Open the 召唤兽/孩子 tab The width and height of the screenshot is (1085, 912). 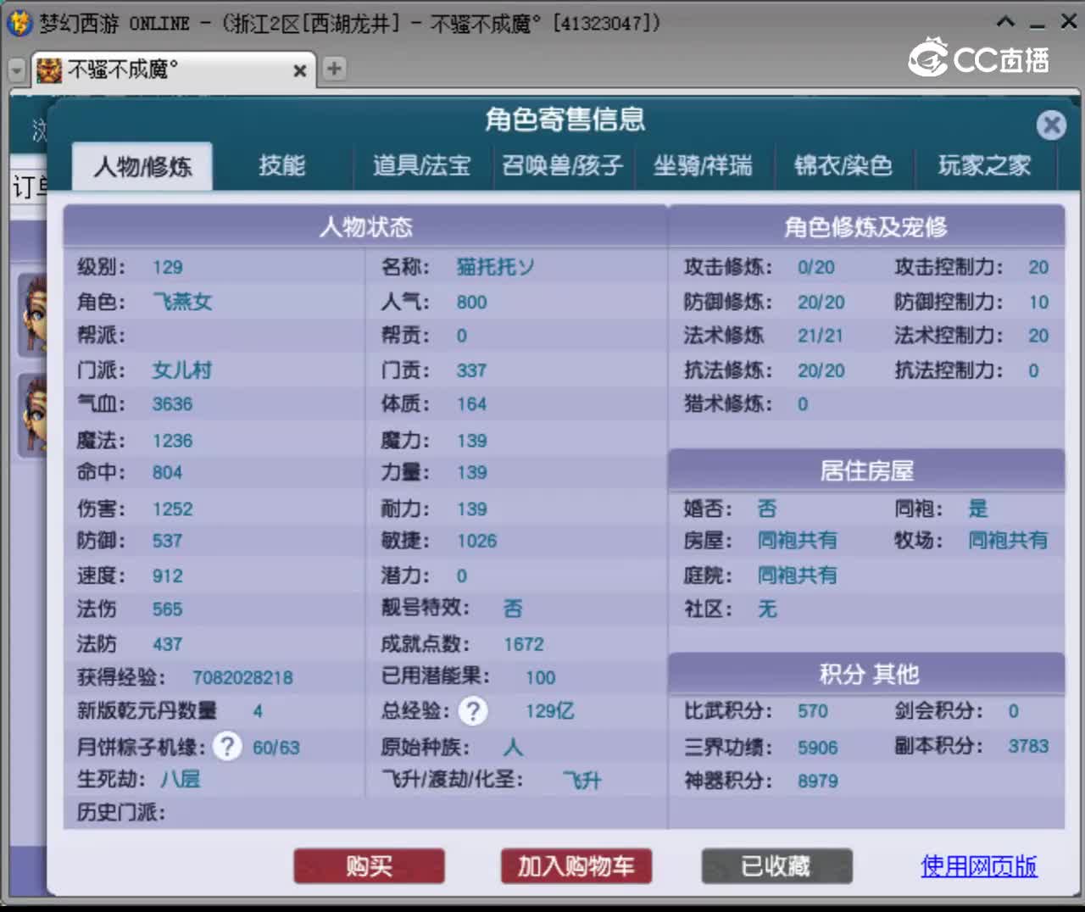563,165
